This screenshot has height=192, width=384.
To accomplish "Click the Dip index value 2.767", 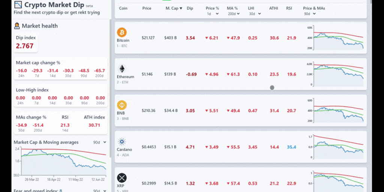I will tap(25, 46).
